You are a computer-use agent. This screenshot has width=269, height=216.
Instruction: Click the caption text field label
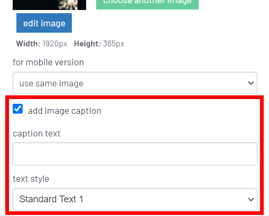(36, 134)
